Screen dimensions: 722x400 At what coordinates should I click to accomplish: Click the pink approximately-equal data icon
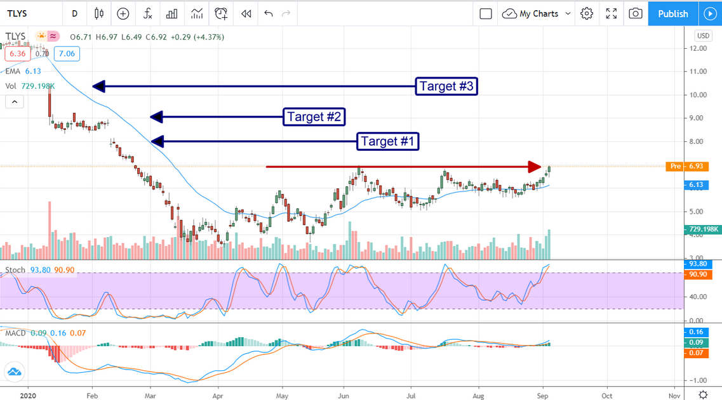[x=53, y=36]
